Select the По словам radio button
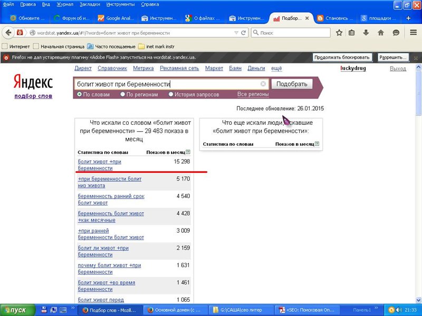This screenshot has height=316, width=422. pyautogui.click(x=80, y=95)
